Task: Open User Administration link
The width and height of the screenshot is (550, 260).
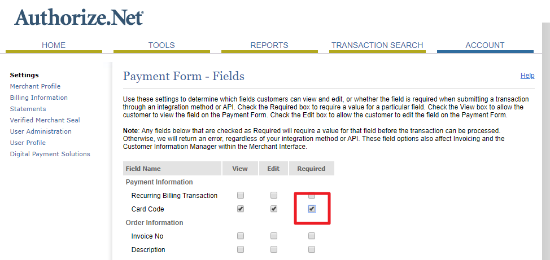Action: pos(41,131)
